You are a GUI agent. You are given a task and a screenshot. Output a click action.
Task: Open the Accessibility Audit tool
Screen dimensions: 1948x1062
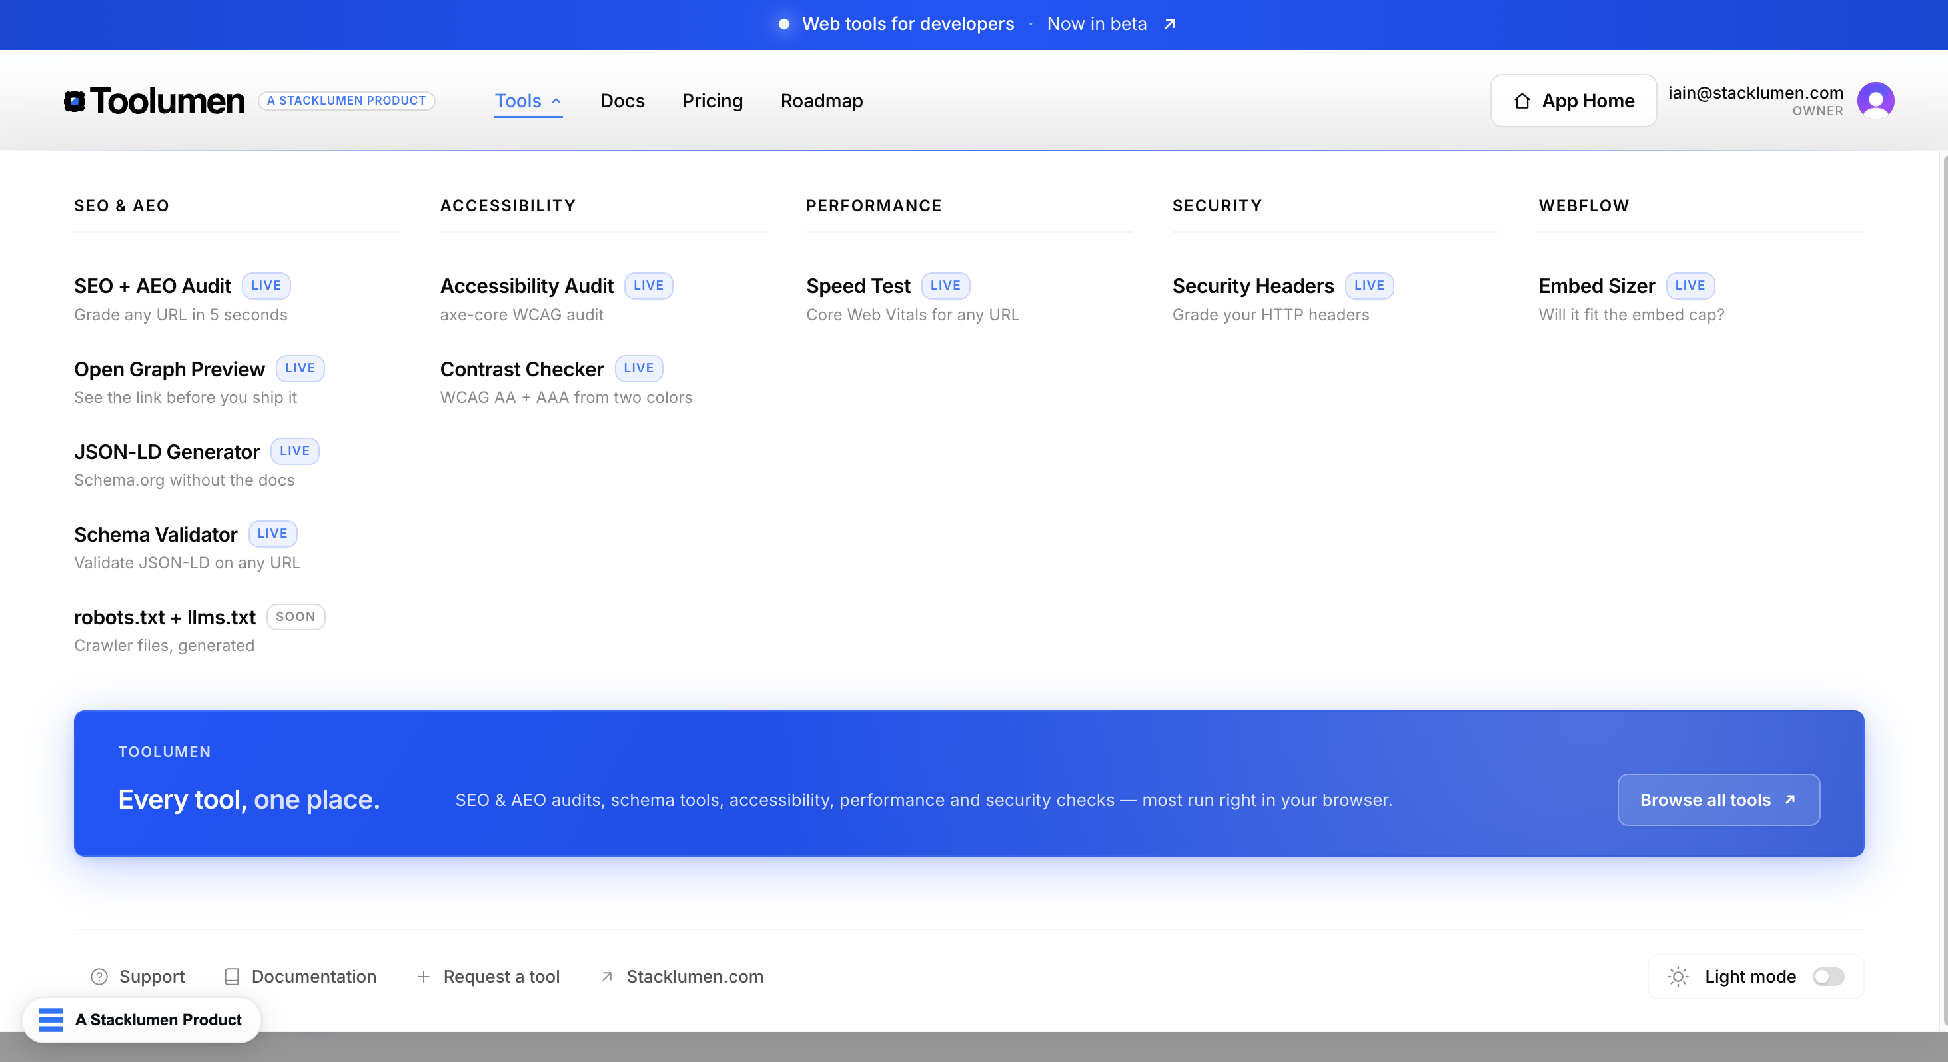526,286
